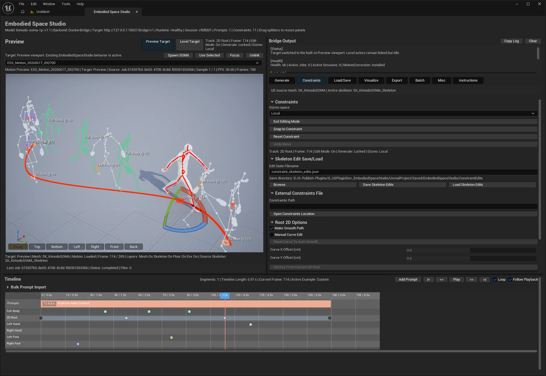Open the Window menu
This screenshot has width=546, height=376.
[x=49, y=4]
